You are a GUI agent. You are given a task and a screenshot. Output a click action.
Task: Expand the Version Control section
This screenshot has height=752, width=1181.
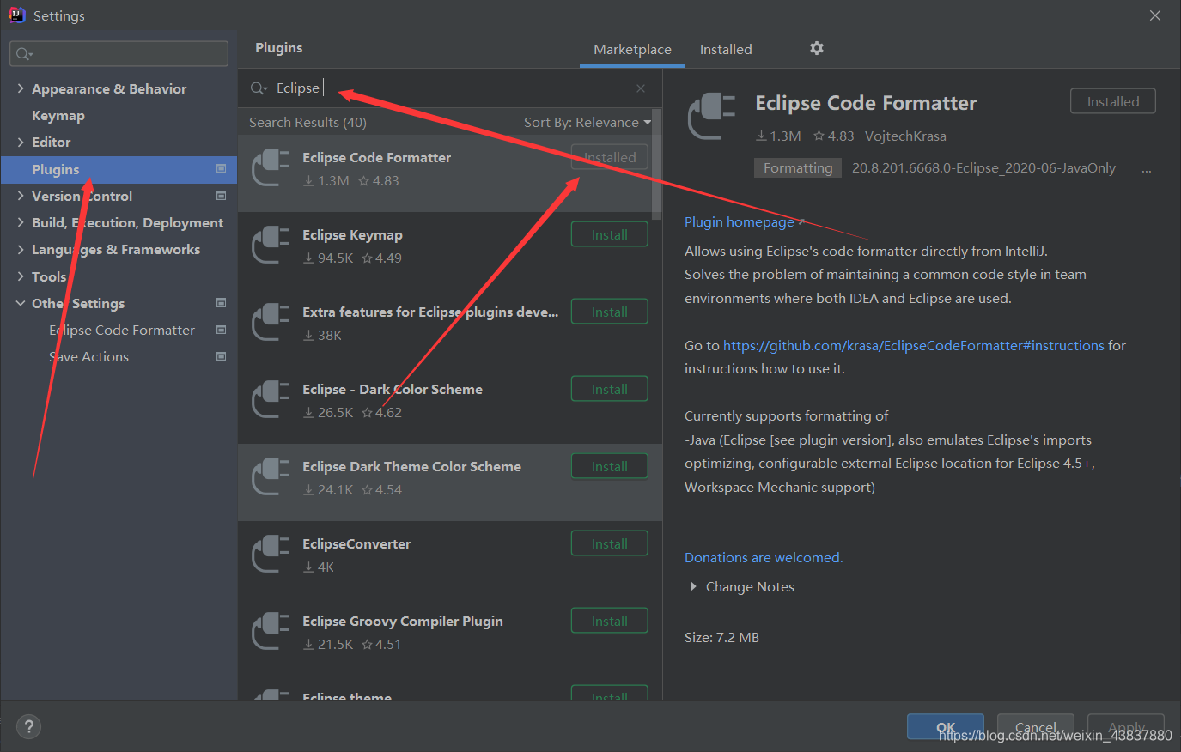(21, 196)
